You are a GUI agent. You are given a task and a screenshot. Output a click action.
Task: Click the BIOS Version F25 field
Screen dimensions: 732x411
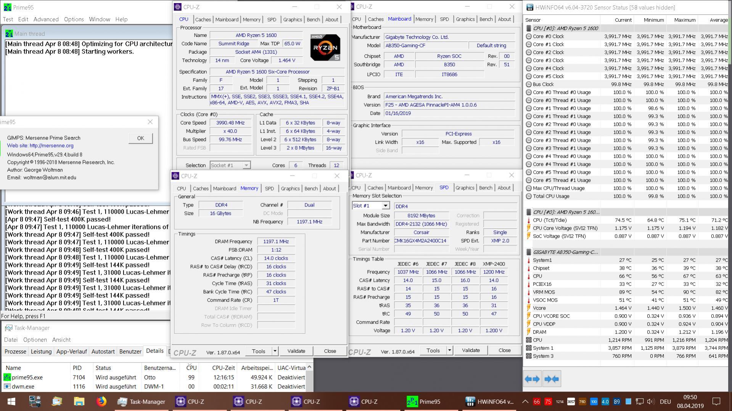click(x=449, y=105)
